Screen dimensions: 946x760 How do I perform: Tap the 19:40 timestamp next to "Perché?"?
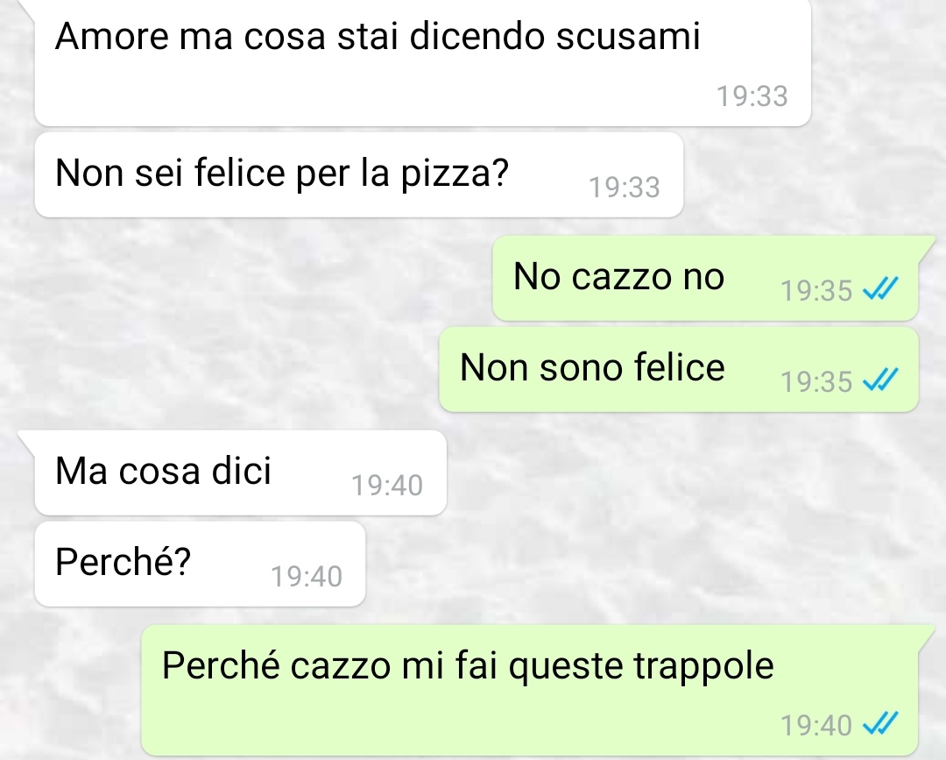(x=306, y=577)
